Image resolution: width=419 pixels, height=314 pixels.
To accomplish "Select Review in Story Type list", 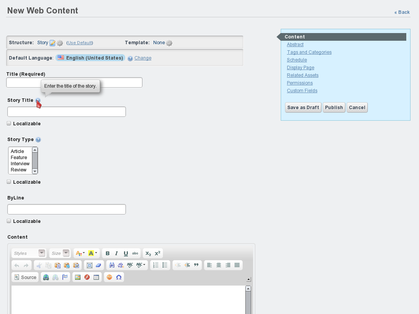I will [x=19, y=169].
